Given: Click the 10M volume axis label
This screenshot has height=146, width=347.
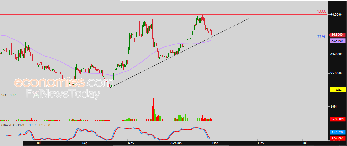Looking at the screenshot, I should [333, 107].
